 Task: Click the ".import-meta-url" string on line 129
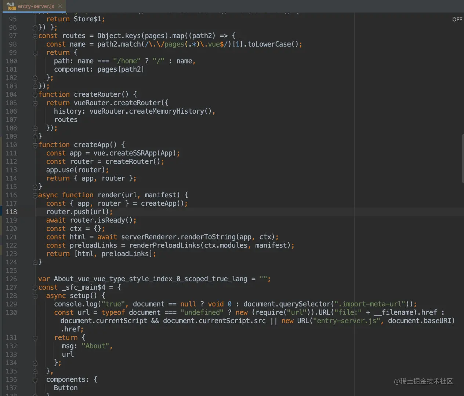pos(370,304)
